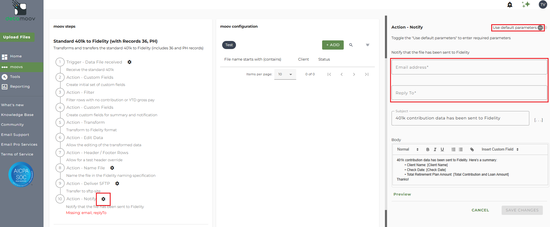Image resolution: width=550 pixels, height=227 pixels.
Task: Toggle Use default parameters switch
Action: [542, 28]
